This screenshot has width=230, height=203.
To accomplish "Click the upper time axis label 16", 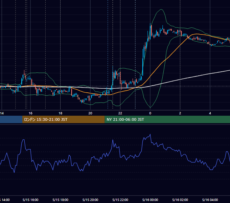I will point(30,113).
